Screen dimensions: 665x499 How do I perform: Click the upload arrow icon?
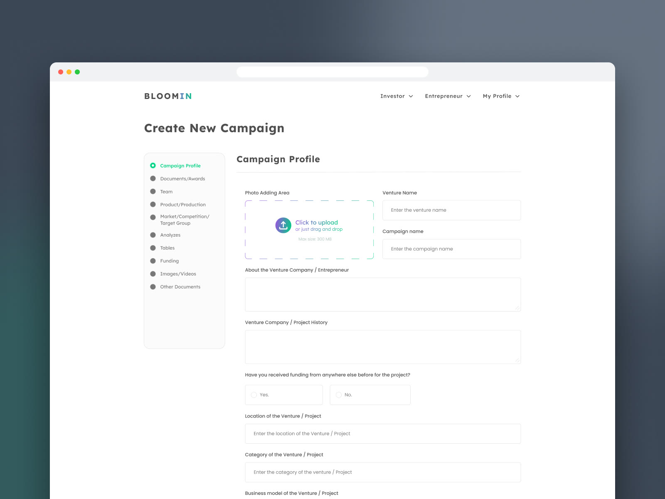point(283,225)
